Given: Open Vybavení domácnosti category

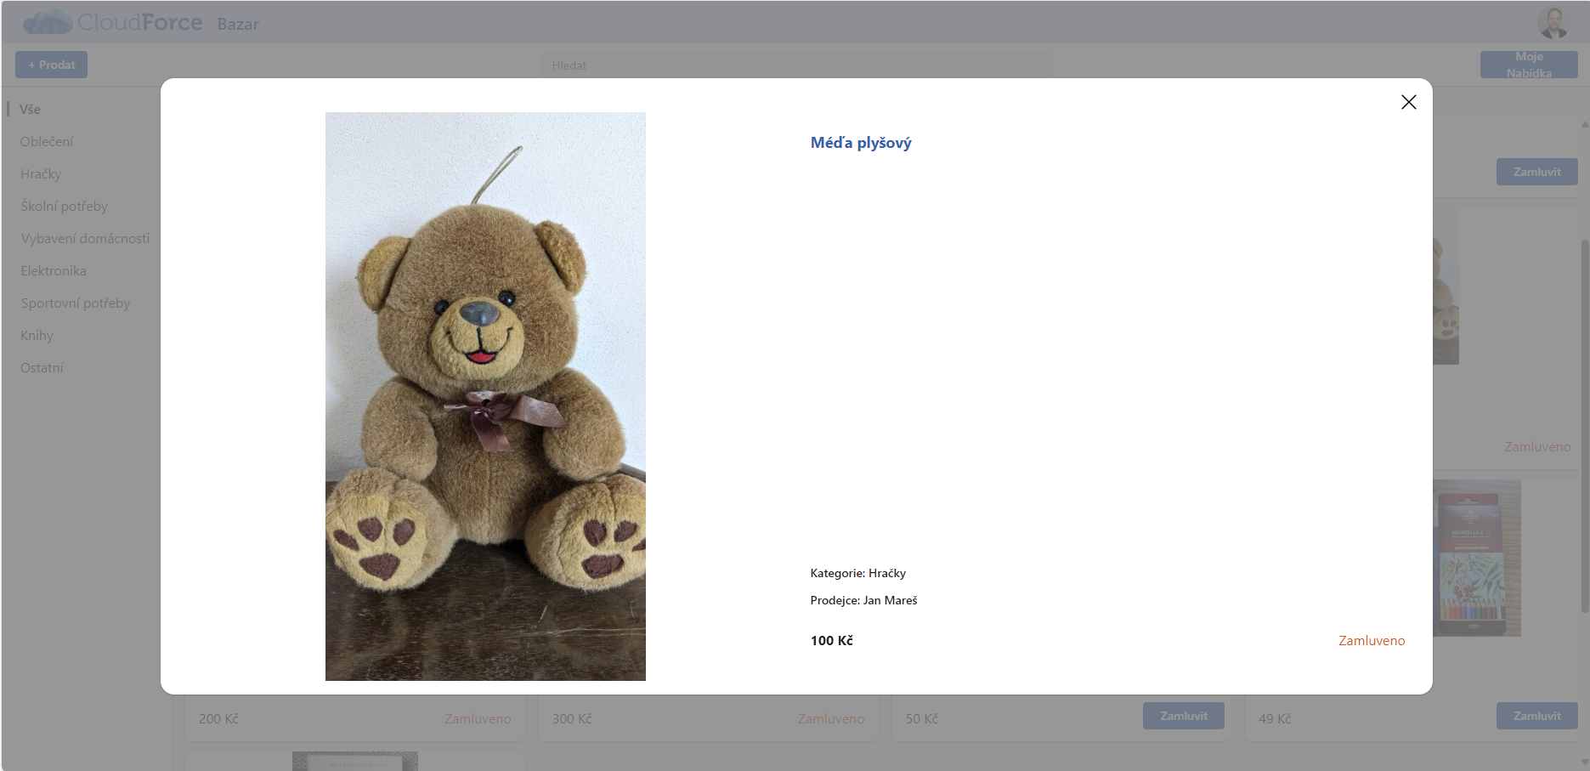Looking at the screenshot, I should pyautogui.click(x=85, y=239).
